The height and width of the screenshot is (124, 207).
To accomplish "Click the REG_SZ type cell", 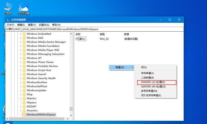I will (104, 39).
